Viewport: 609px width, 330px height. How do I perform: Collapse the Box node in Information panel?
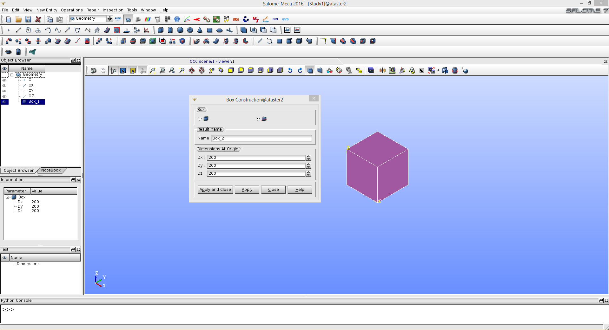(x=8, y=197)
